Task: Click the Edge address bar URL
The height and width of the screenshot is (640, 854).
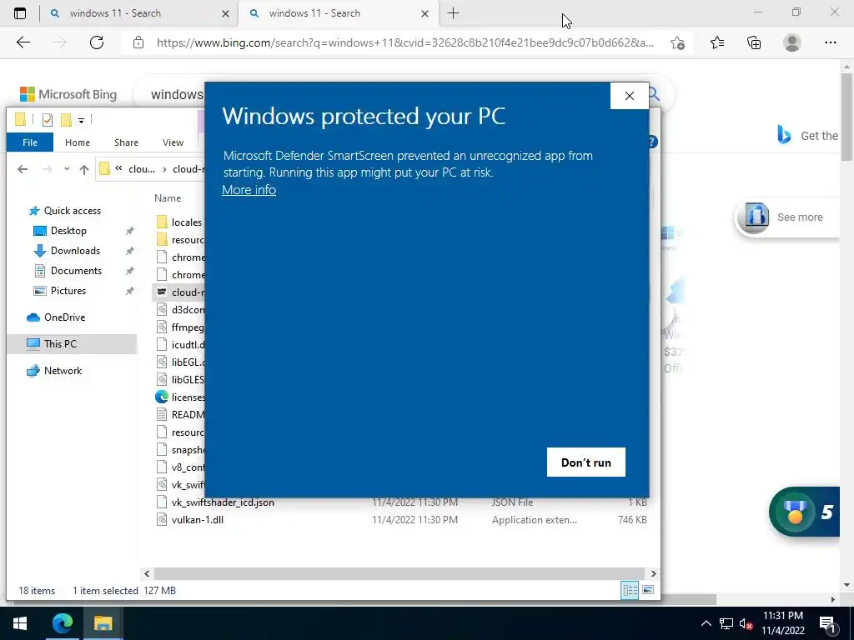Action: pyautogui.click(x=404, y=42)
